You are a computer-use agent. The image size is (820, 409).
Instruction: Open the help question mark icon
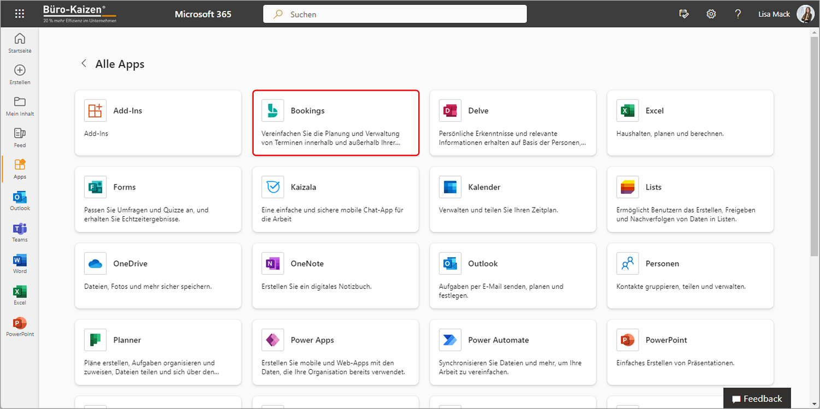pyautogui.click(x=737, y=14)
